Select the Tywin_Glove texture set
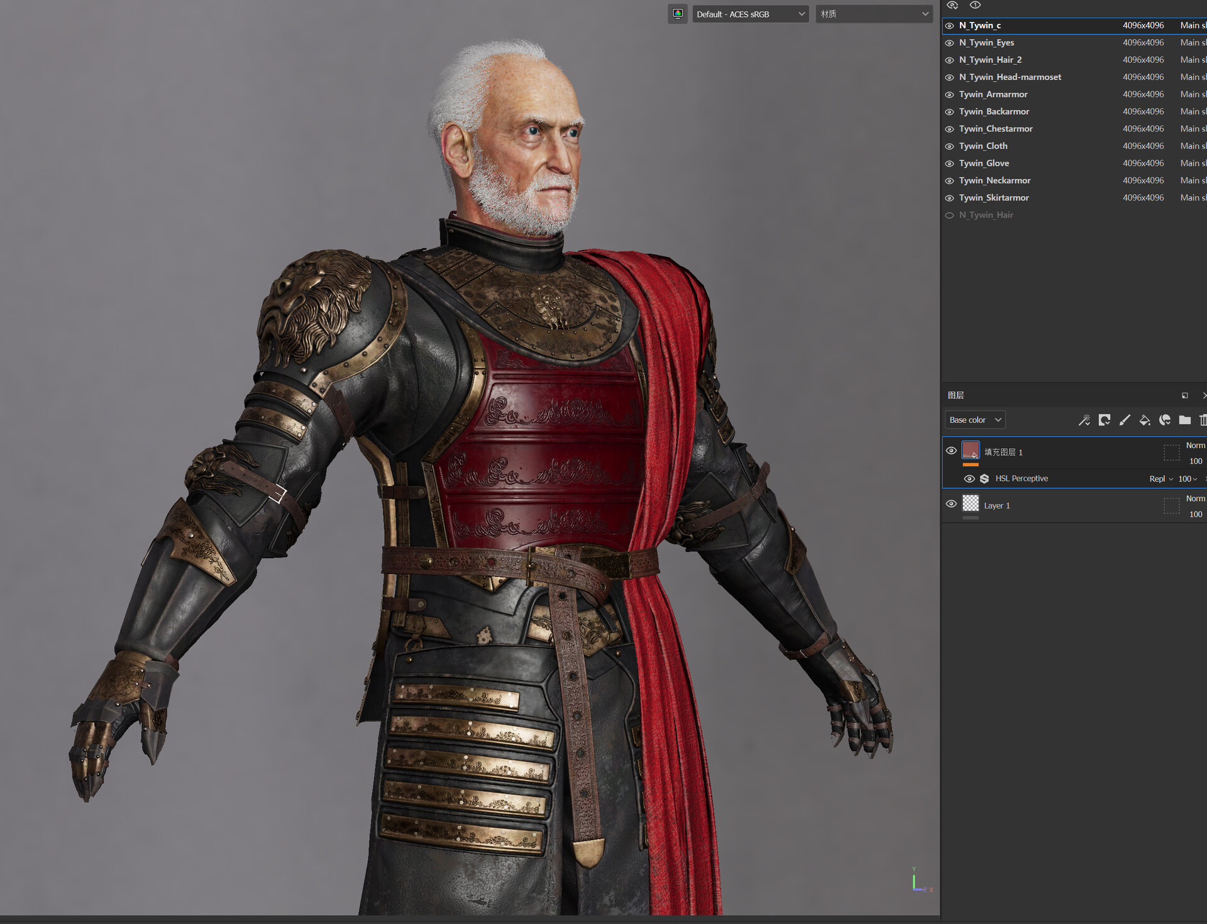The height and width of the screenshot is (924, 1207). [x=984, y=163]
